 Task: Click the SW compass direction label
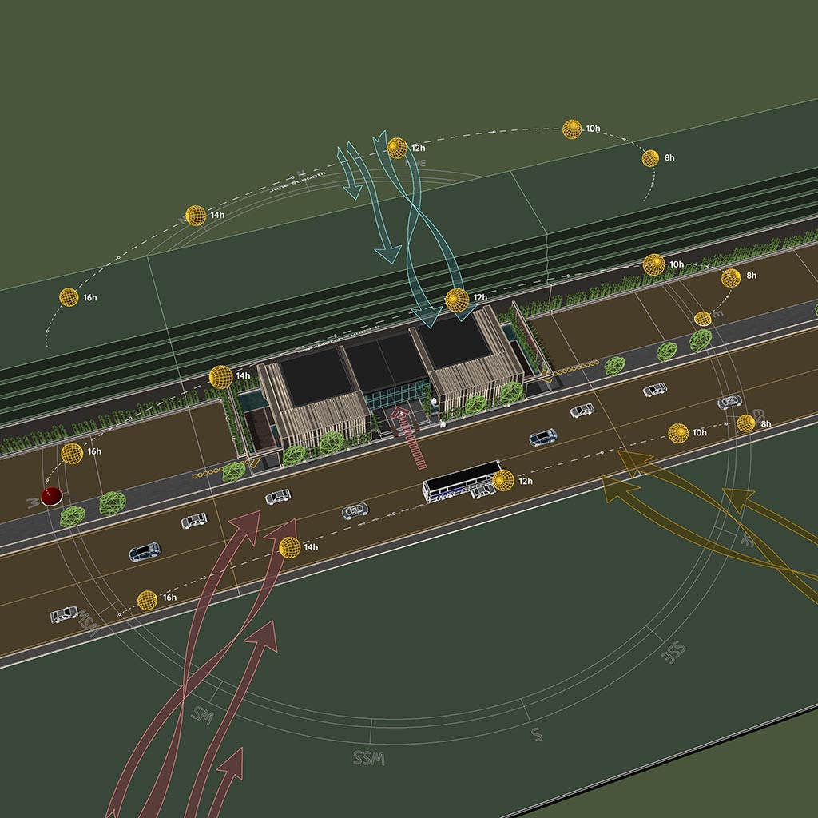(201, 714)
